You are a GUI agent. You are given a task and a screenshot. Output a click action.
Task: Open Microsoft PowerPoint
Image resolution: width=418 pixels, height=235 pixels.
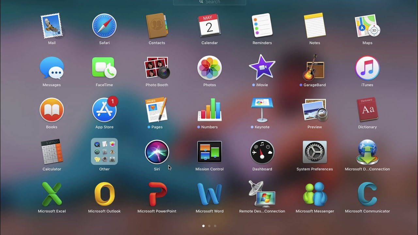point(157,194)
